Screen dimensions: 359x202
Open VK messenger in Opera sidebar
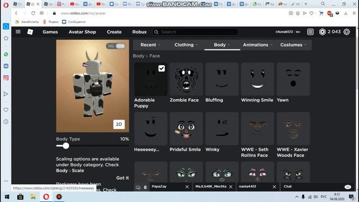(6, 66)
